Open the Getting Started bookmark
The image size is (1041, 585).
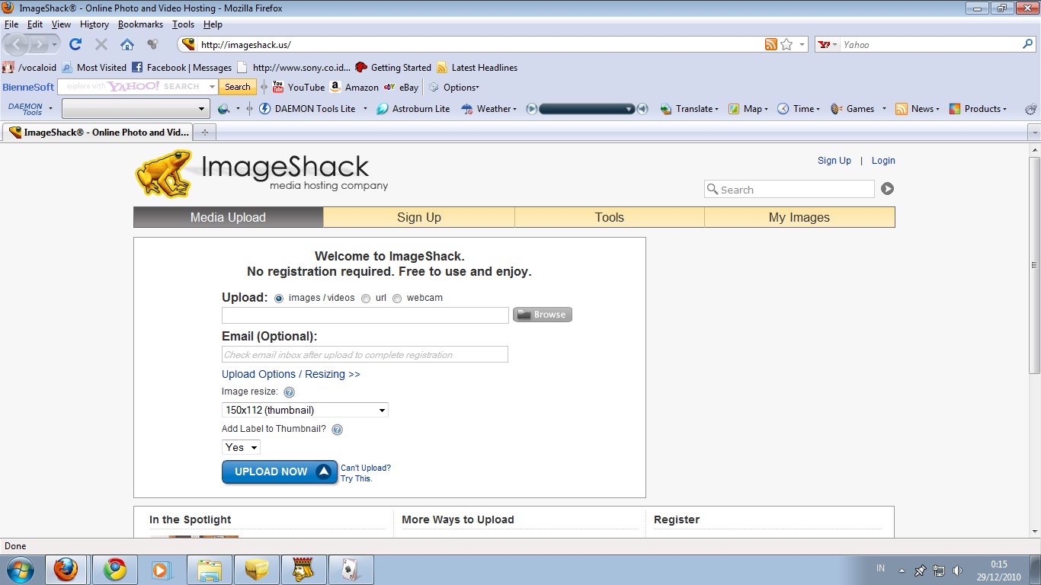pyautogui.click(x=393, y=67)
